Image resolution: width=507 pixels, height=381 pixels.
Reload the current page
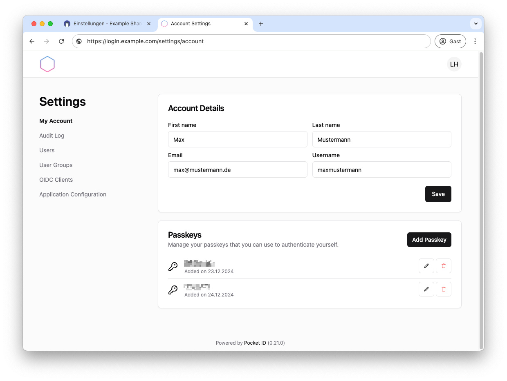(61, 41)
